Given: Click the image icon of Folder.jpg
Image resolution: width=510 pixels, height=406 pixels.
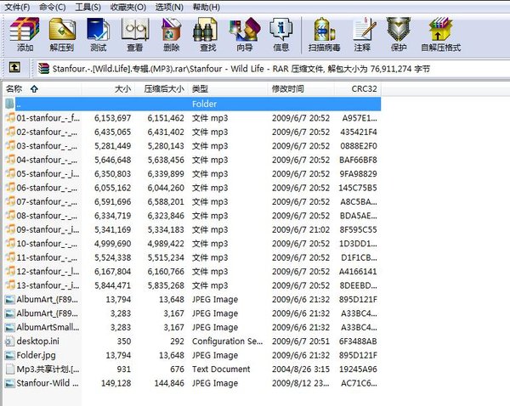Looking at the screenshot, I should [10, 355].
